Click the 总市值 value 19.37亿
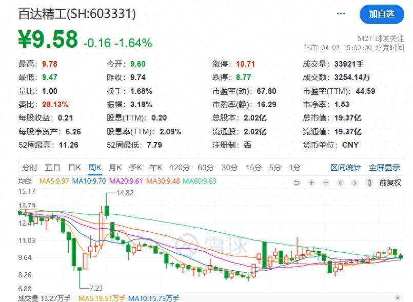 click(348, 118)
